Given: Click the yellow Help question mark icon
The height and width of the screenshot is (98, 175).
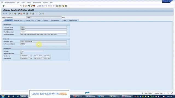Looking at the screenshot, I should click(63, 6).
